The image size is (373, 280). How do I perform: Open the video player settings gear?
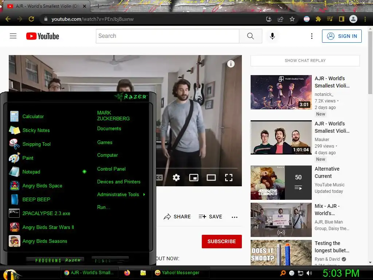click(x=176, y=178)
